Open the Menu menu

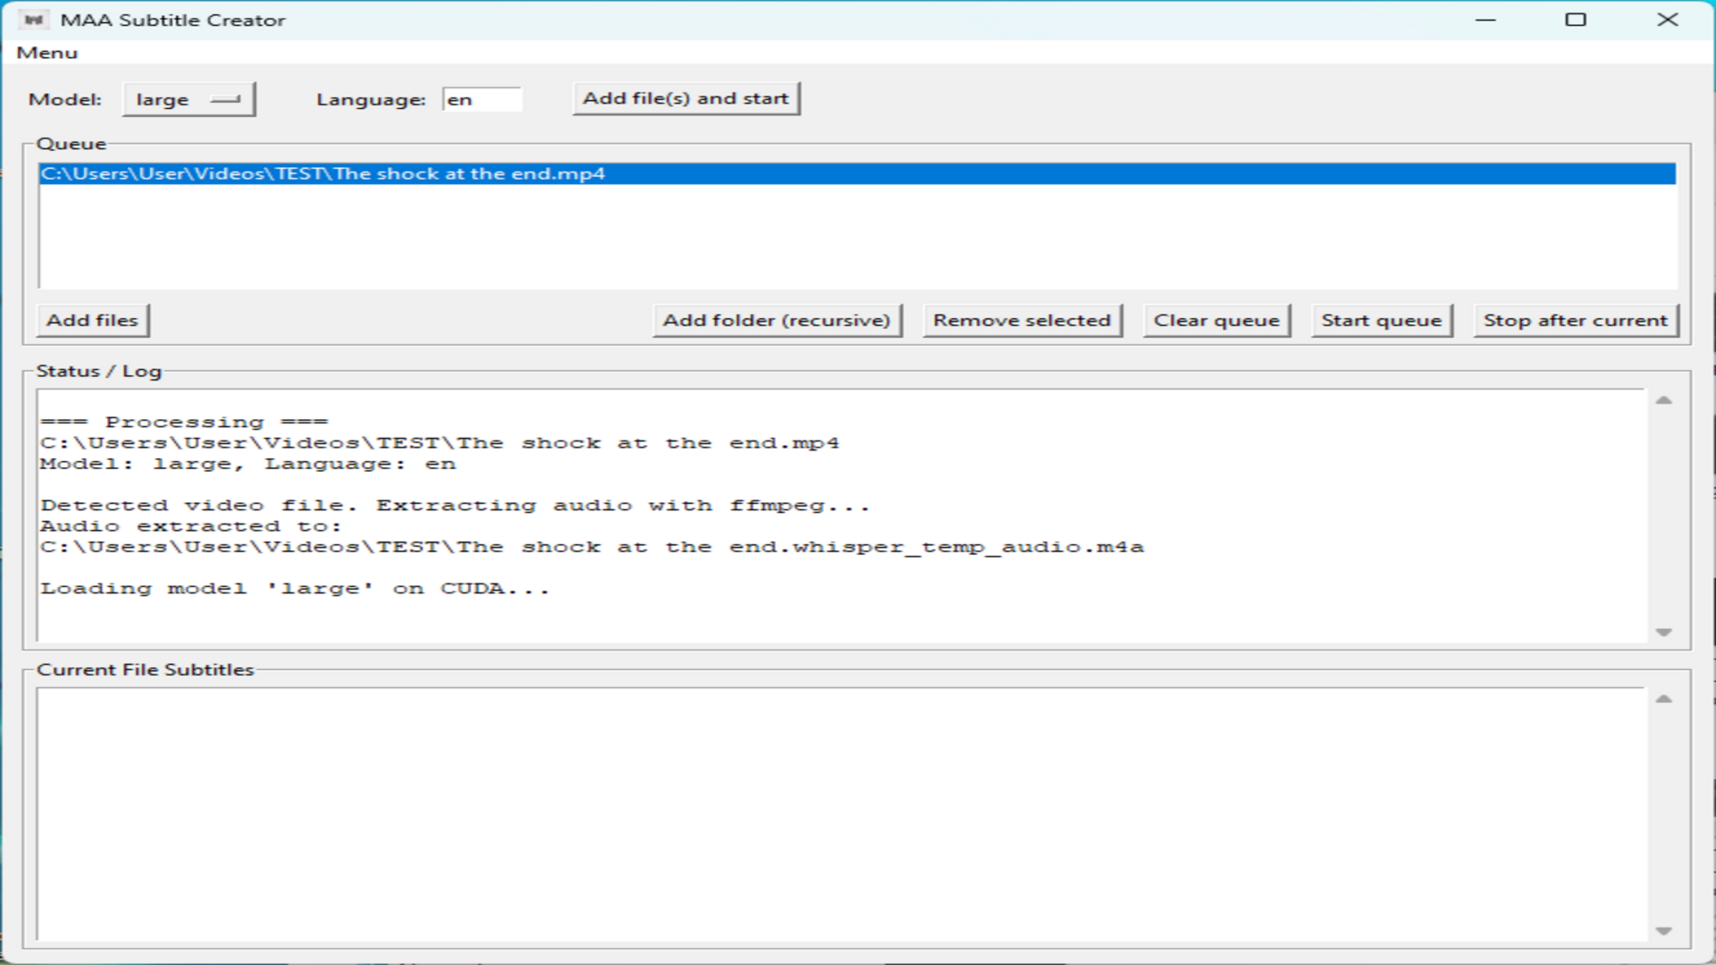pyautogui.click(x=46, y=53)
